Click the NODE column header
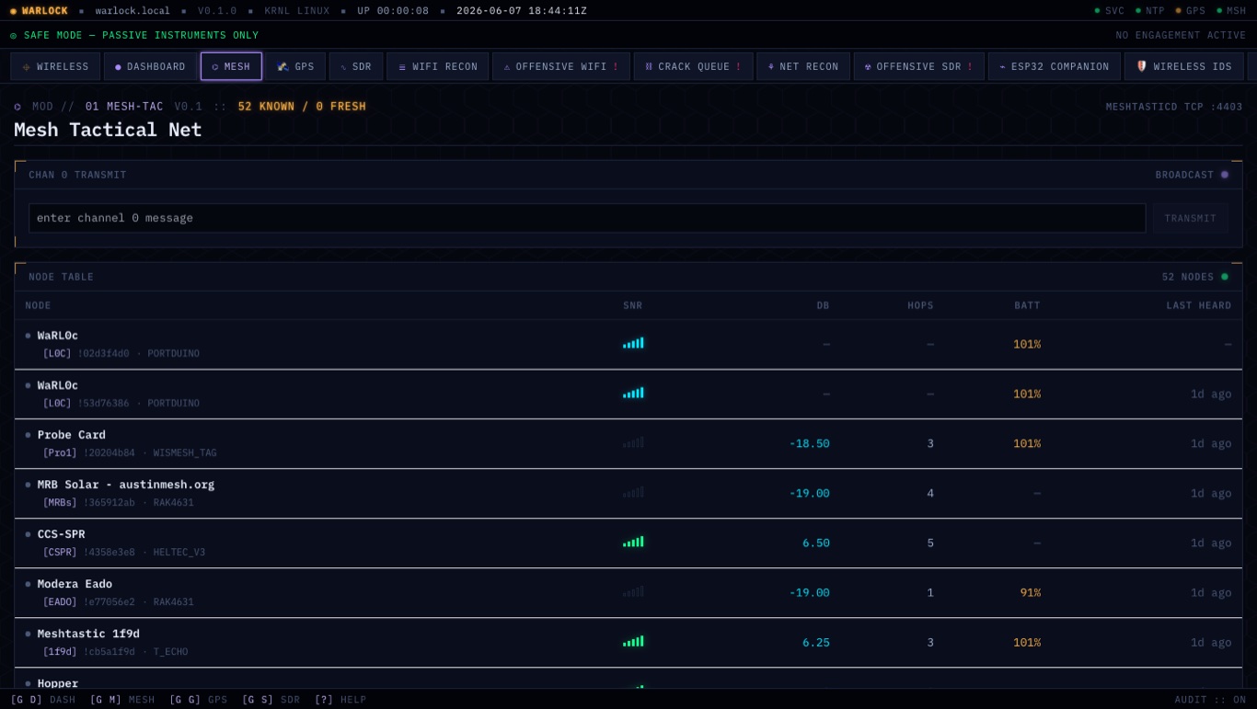 tap(38, 305)
